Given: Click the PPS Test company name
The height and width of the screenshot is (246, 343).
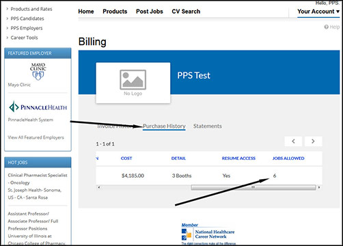Looking at the screenshot, I should click(x=194, y=75).
